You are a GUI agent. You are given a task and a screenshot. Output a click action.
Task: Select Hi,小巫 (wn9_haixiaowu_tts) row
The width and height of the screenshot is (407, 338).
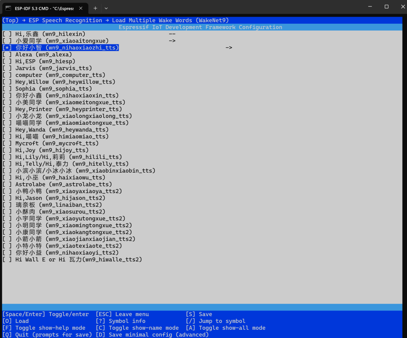pos(54,177)
